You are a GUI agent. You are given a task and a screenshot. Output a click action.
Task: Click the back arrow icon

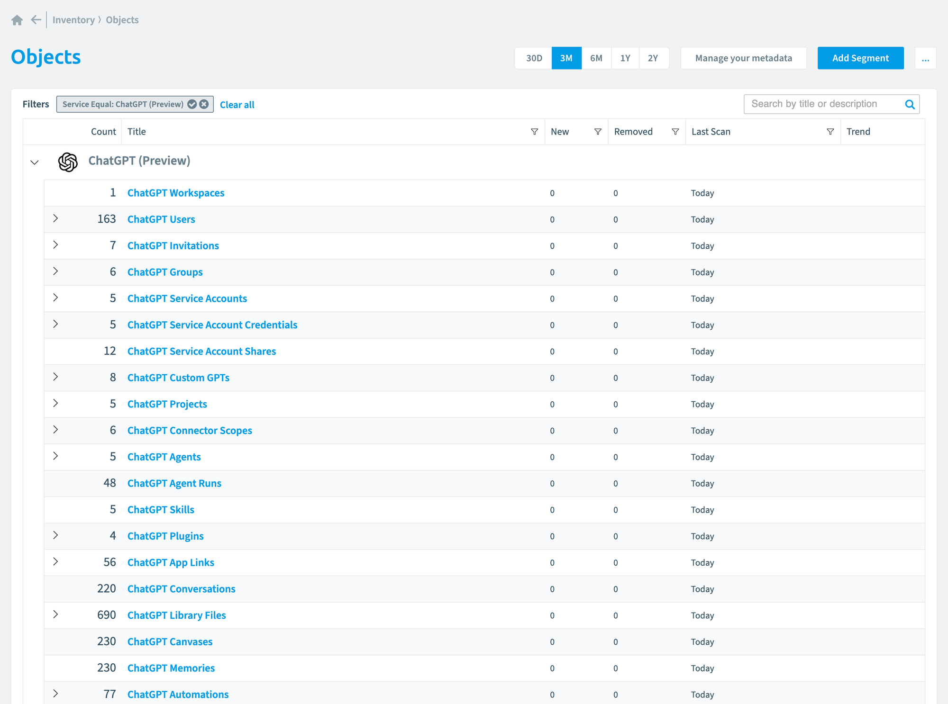pos(36,19)
